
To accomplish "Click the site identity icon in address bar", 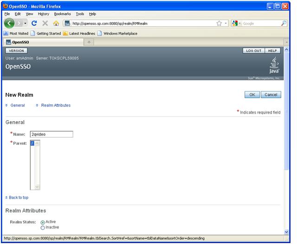I will click(67, 23).
